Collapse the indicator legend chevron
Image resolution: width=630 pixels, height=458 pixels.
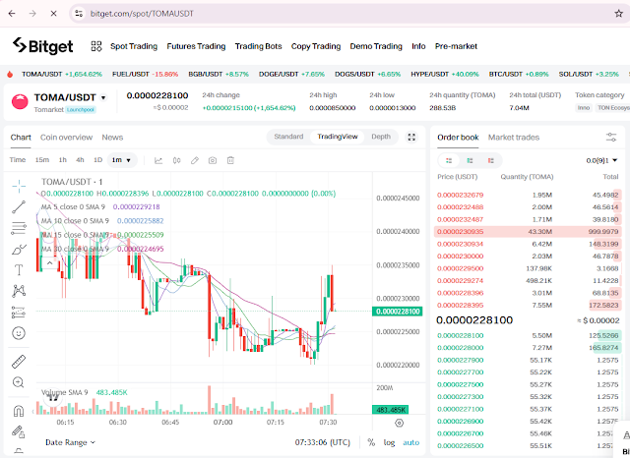pos(49,263)
